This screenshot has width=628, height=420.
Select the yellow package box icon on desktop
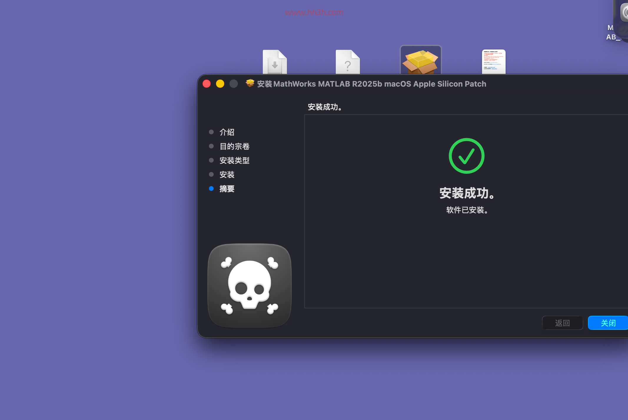point(421,60)
